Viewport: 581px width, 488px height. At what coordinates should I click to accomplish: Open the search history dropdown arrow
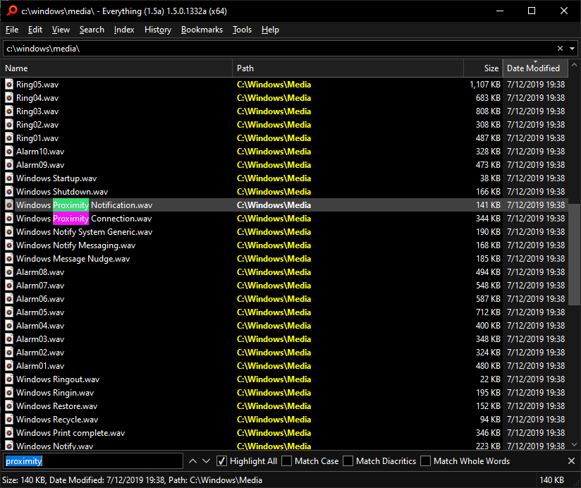571,49
